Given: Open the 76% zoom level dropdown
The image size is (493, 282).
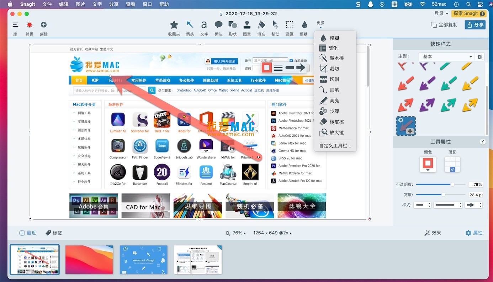Looking at the screenshot, I should (x=239, y=233).
